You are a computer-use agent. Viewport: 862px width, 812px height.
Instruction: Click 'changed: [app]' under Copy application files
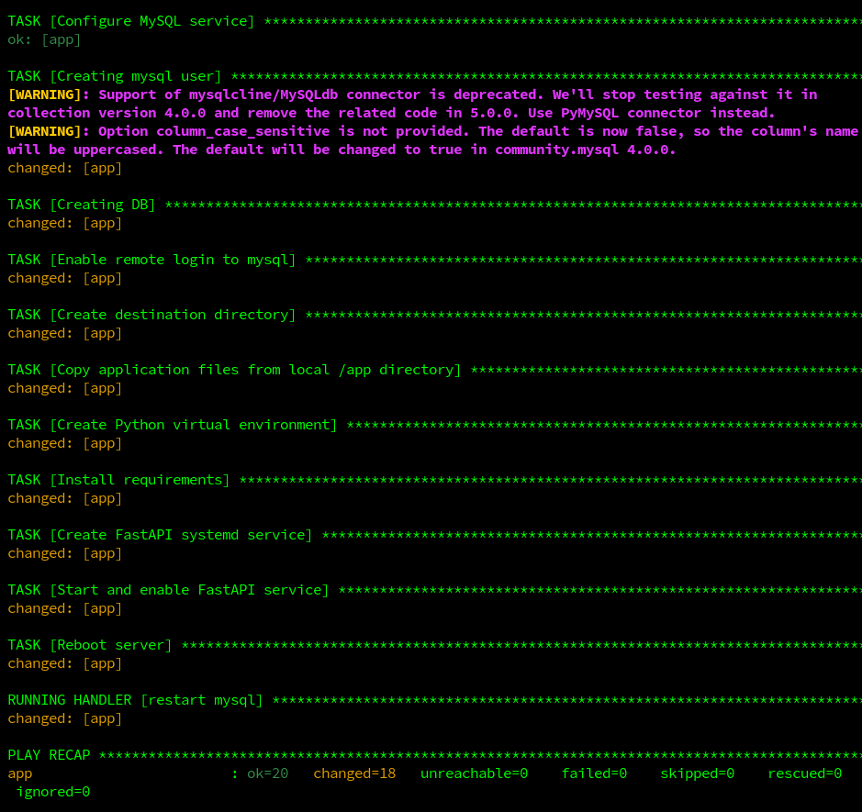65,388
